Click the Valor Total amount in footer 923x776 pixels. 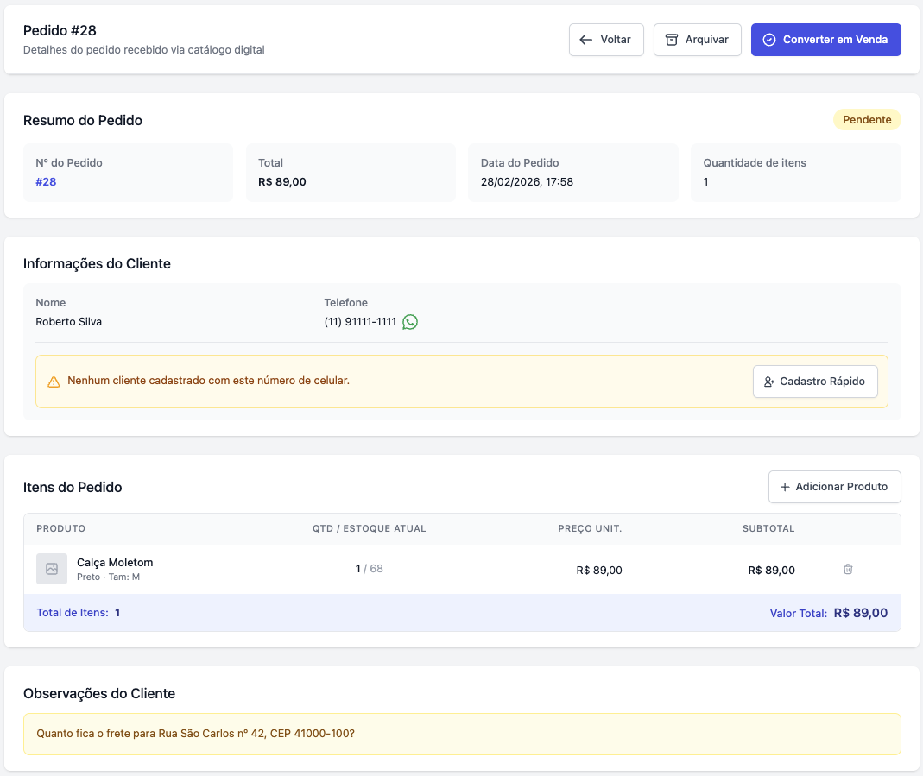(860, 613)
